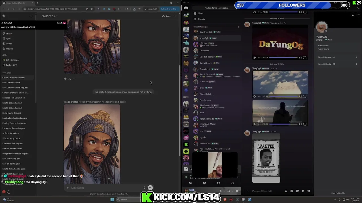Image resolution: width=362 pixels, height=203 pixels.
Task: Replay the 0:29 cloud video
Action: 255,96
